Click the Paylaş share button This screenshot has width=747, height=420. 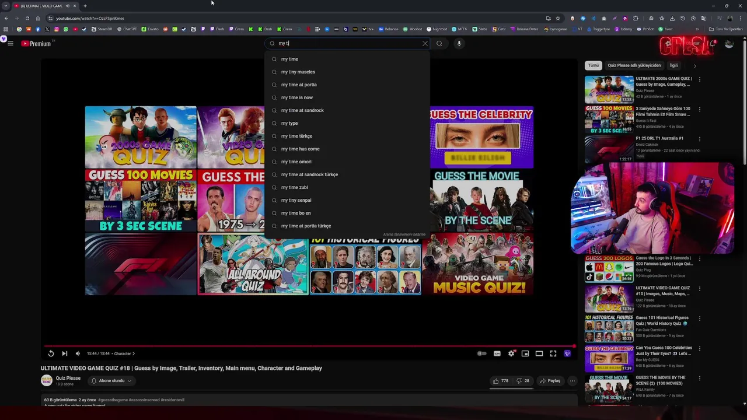550,381
